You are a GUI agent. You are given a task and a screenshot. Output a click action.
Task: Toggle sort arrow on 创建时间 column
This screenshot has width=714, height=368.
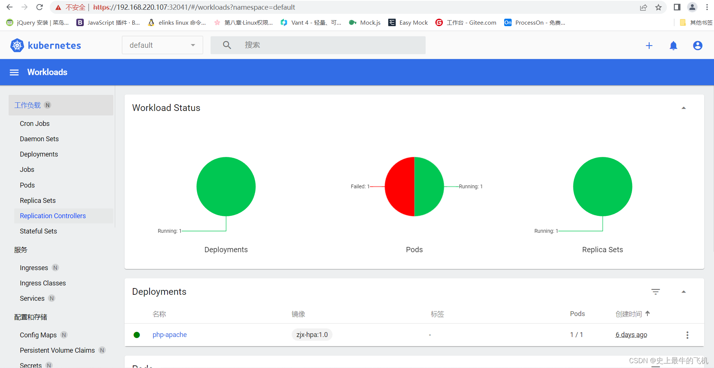pyautogui.click(x=648, y=314)
